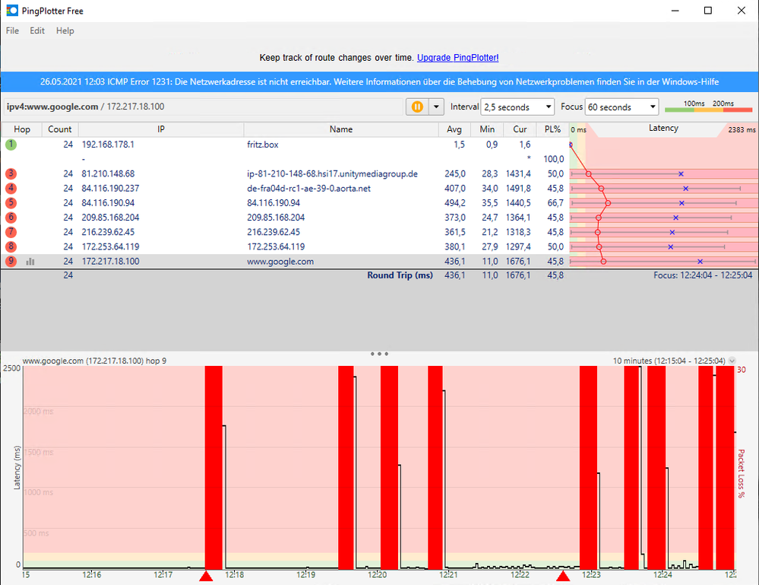Click the 66,7 packet loss value for hop 5
Screen dimensions: 759x585
click(555, 202)
